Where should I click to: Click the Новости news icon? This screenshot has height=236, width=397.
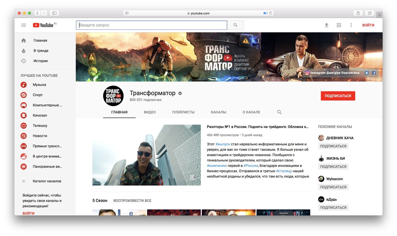point(24,136)
